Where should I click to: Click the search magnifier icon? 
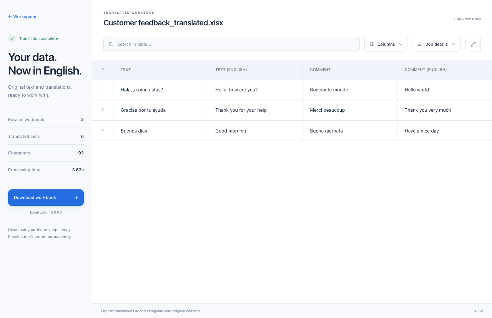(111, 44)
